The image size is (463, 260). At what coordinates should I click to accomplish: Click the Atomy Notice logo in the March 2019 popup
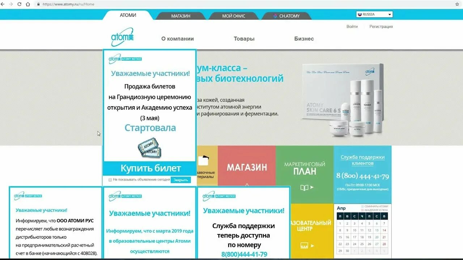(125, 196)
